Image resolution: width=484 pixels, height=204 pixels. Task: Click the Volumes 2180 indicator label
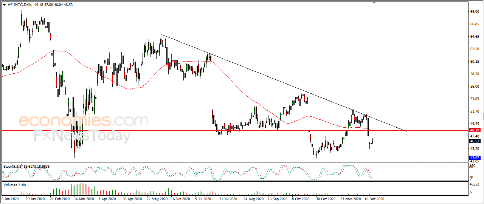coord(13,185)
